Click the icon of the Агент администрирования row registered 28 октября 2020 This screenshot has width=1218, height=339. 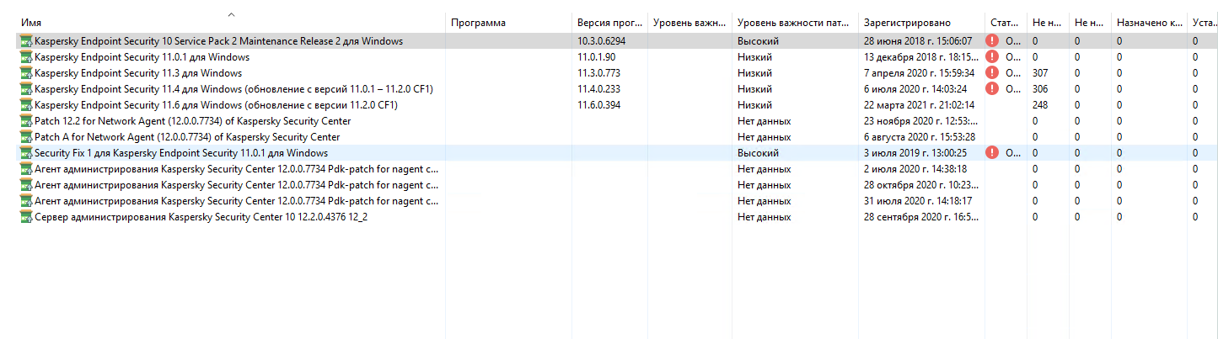(26, 185)
